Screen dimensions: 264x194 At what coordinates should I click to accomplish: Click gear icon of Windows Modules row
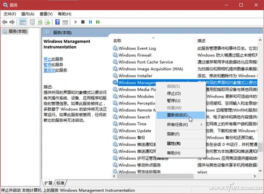(x=115, y=96)
